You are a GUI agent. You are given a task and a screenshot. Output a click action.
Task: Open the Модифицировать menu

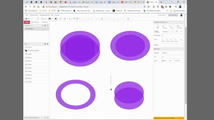click(x=44, y=15)
